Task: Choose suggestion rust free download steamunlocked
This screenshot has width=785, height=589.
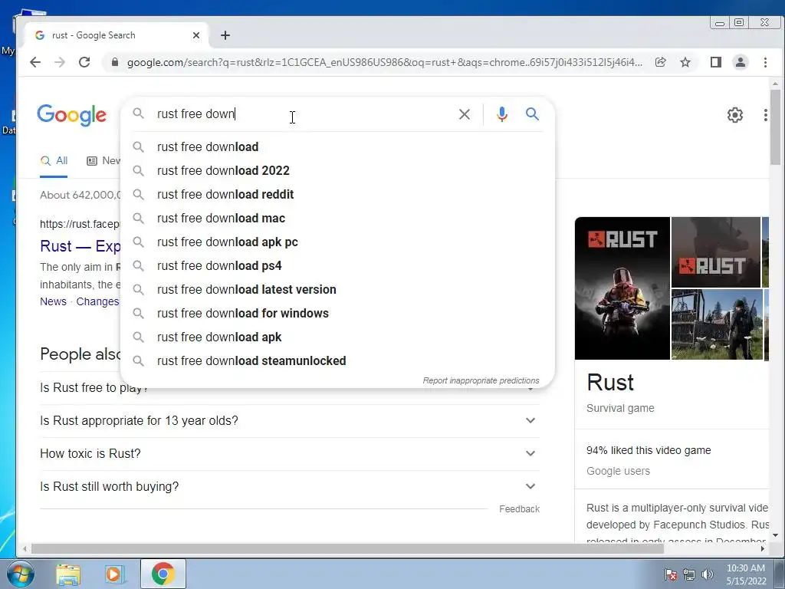Action: tap(337, 361)
